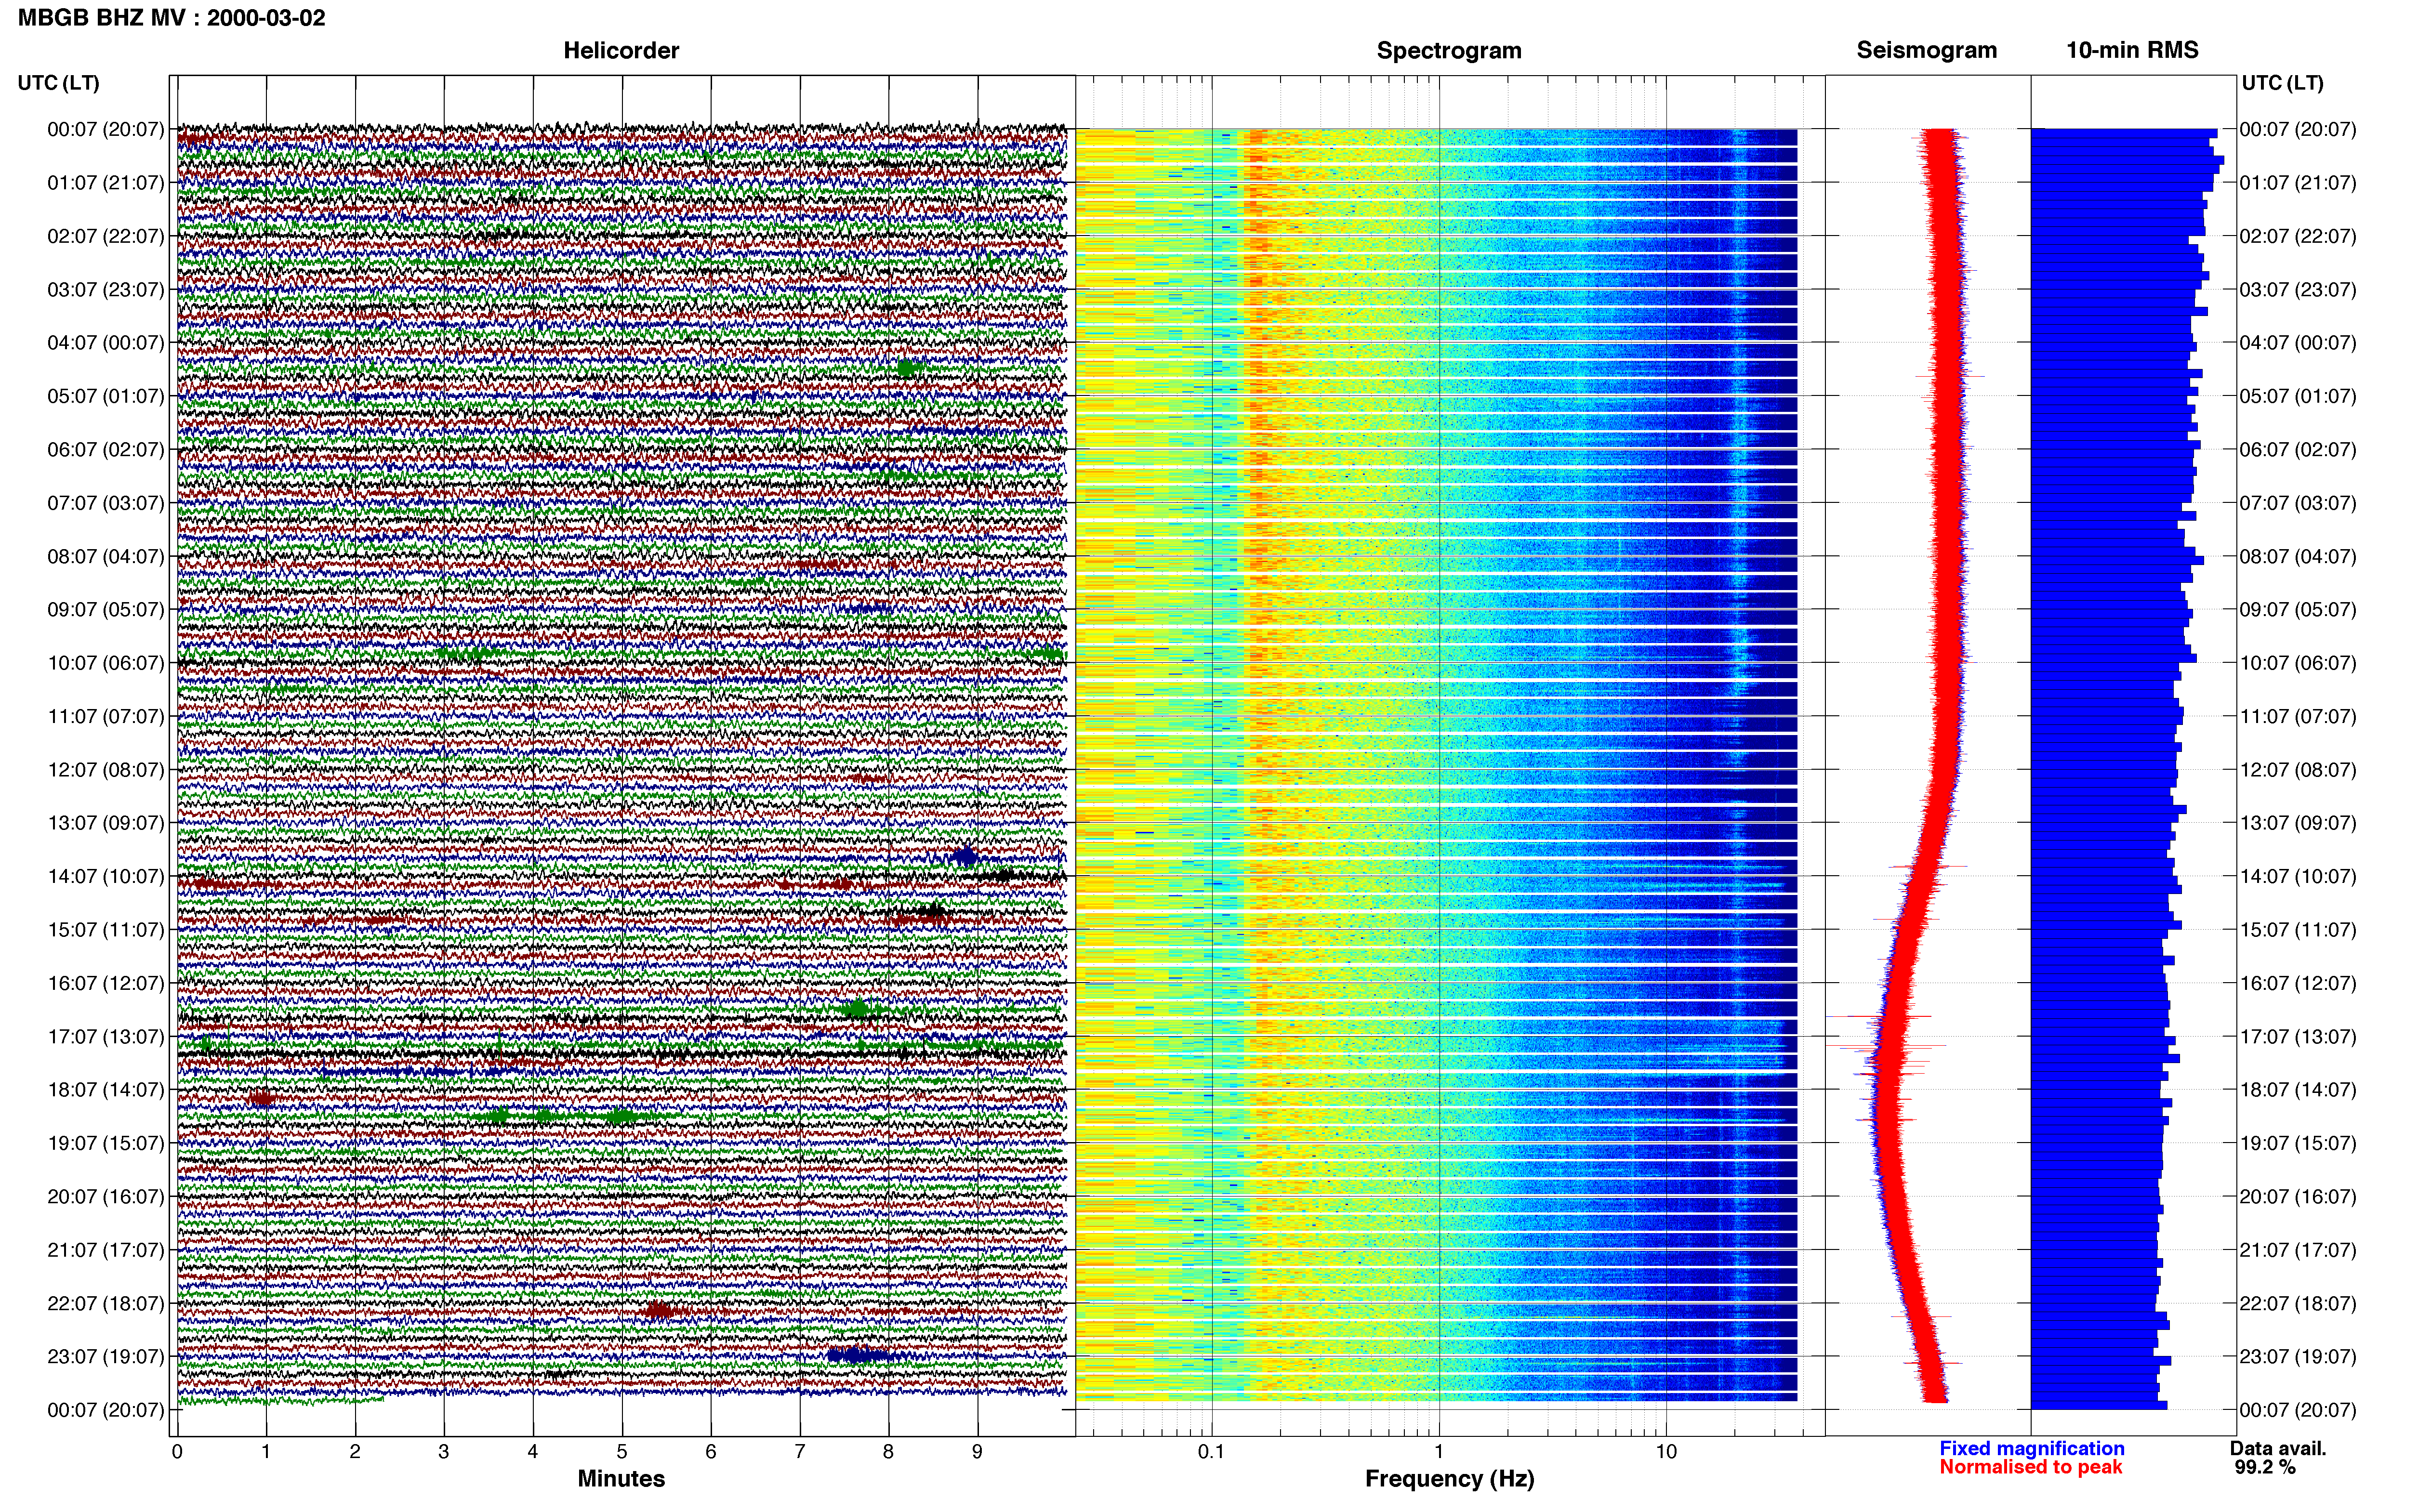Click the '10-min RMS' panel heading

(x=2132, y=50)
